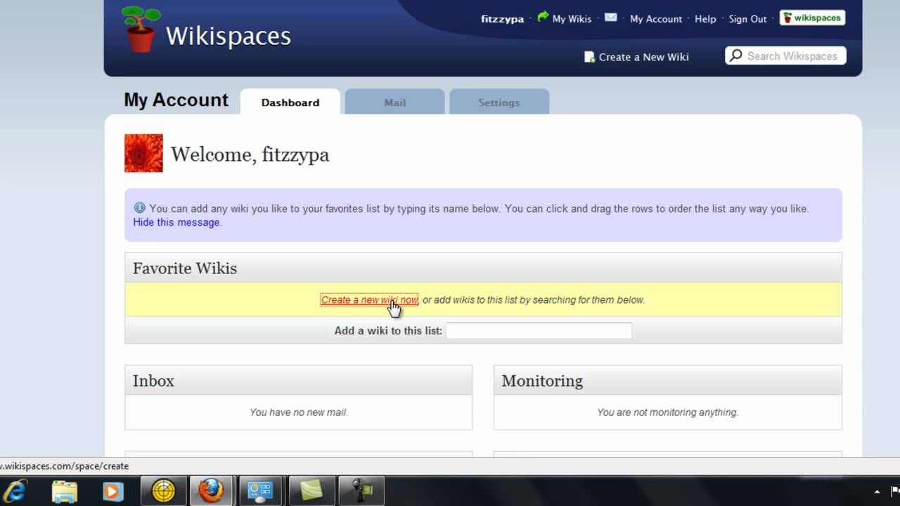Select the Dashboard tab
The width and height of the screenshot is (900, 506).
tap(290, 102)
